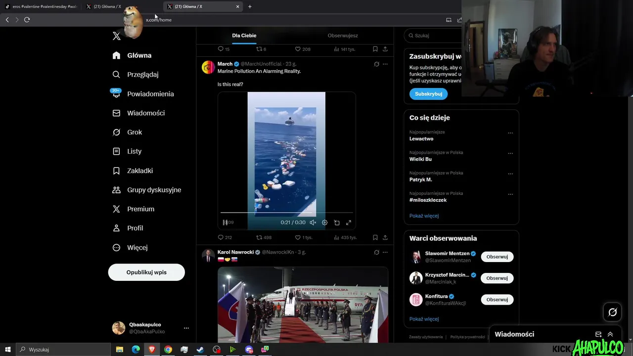Expand the video to fullscreen
The height and width of the screenshot is (356, 633).
[x=349, y=222]
